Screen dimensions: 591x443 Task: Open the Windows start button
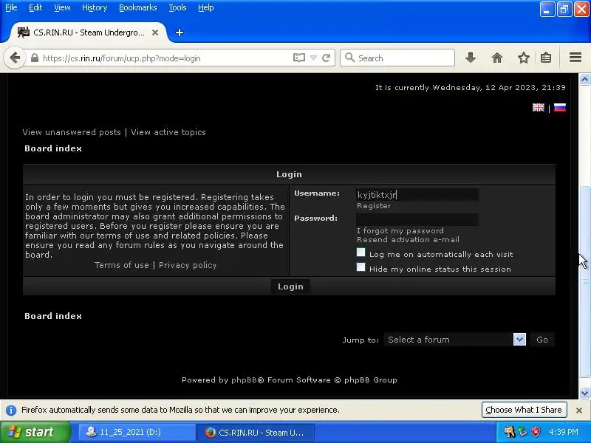click(35, 432)
